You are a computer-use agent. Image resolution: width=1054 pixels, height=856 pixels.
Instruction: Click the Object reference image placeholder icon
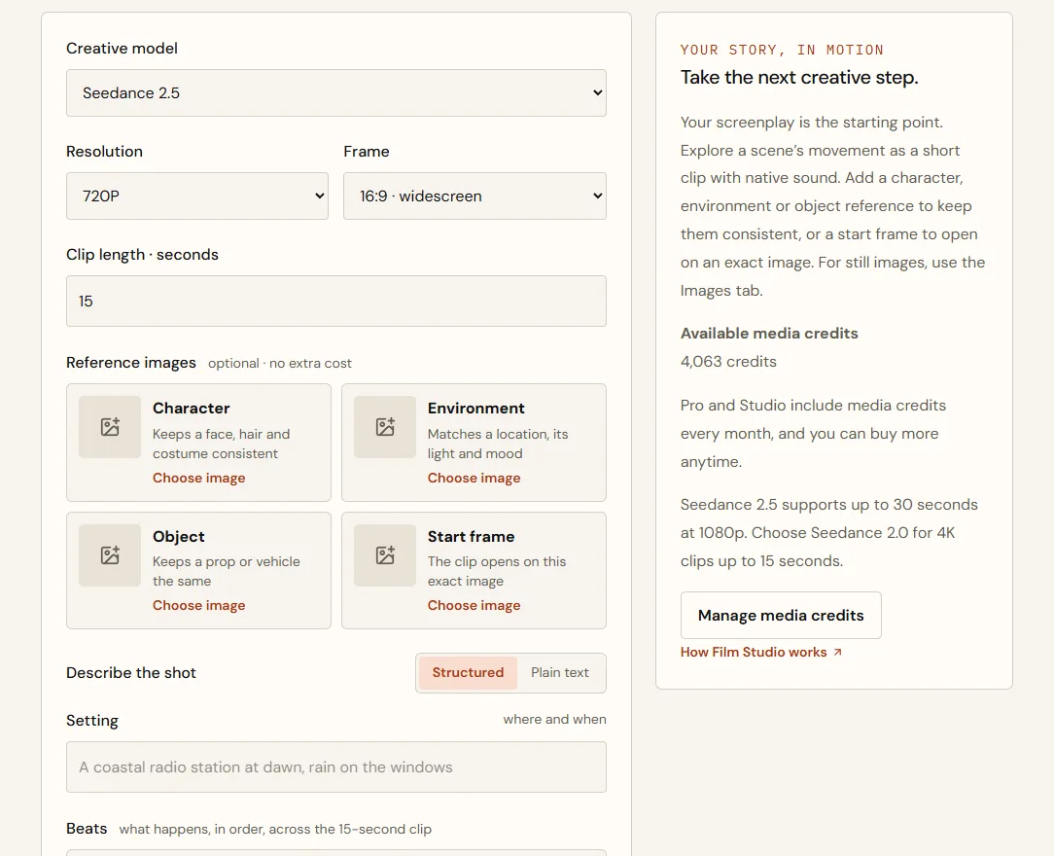[x=110, y=555]
